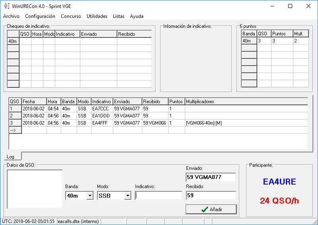This screenshot has height=225, width=318.
Task: Expand the Banda dropdown showing 40m
Action: [89, 196]
